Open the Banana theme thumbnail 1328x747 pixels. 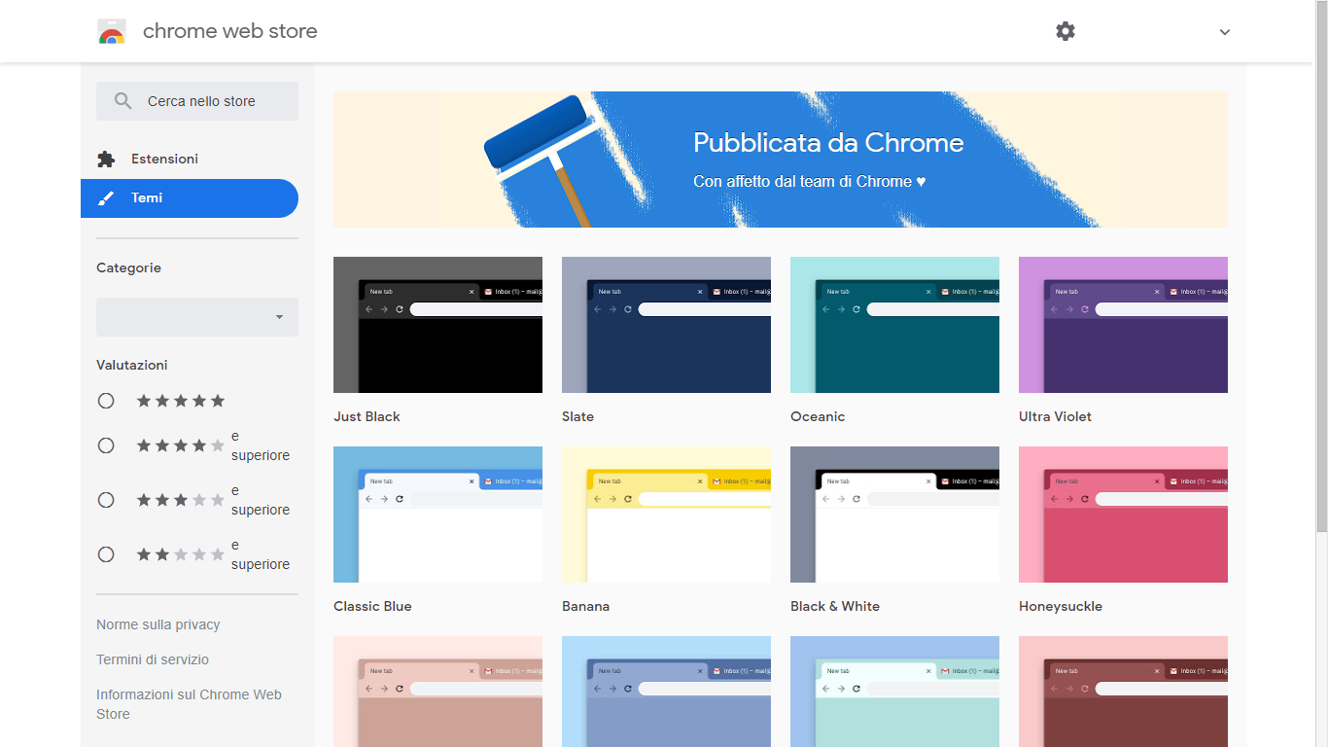point(666,515)
